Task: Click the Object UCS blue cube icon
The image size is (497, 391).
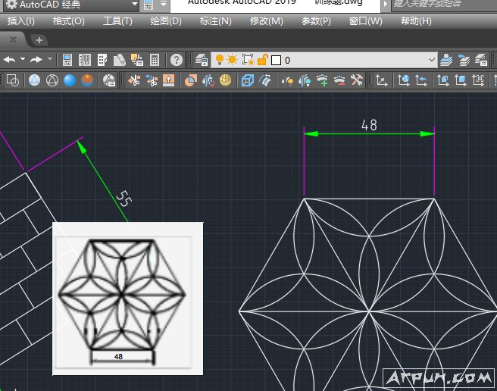Action: click(461, 80)
